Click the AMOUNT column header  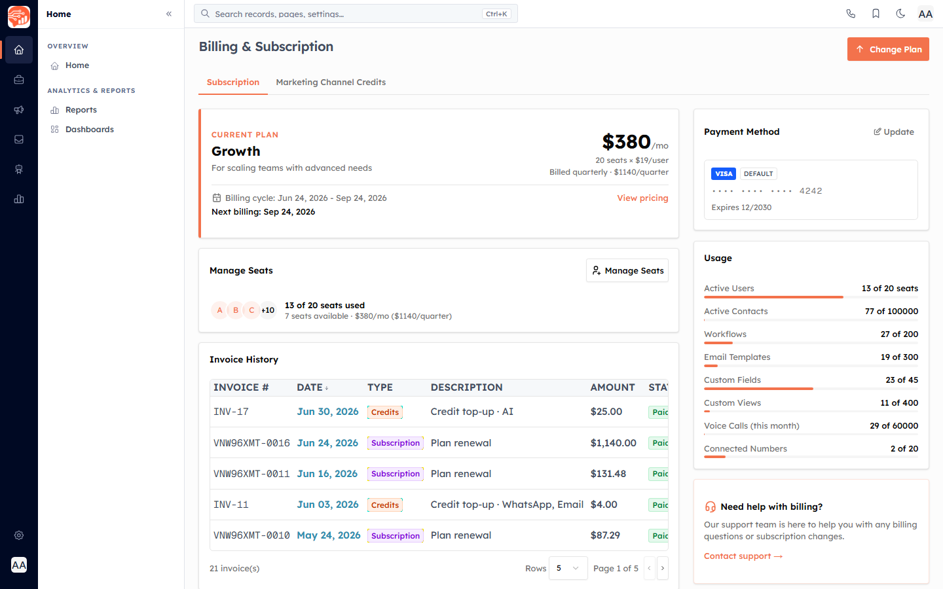point(612,387)
